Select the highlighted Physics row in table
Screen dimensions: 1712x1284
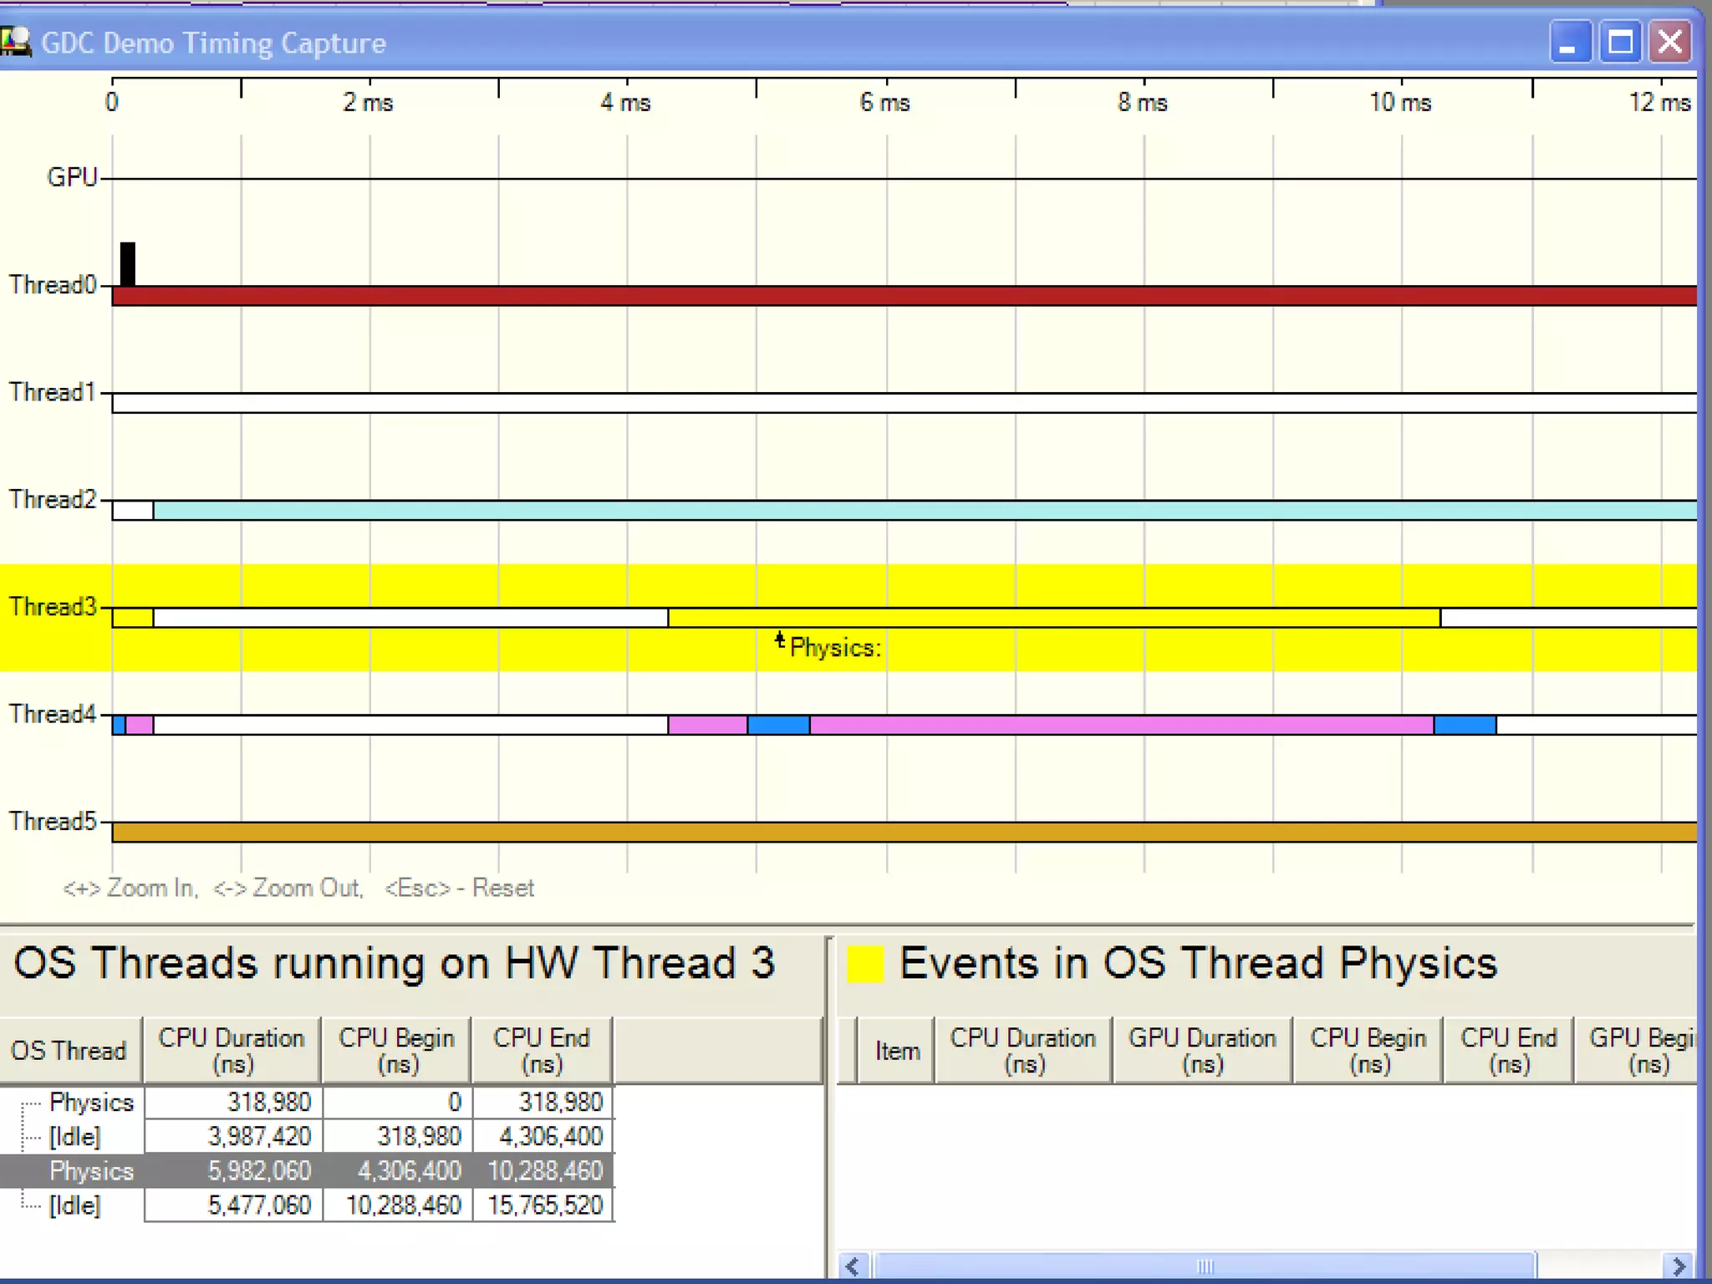[x=90, y=1171]
